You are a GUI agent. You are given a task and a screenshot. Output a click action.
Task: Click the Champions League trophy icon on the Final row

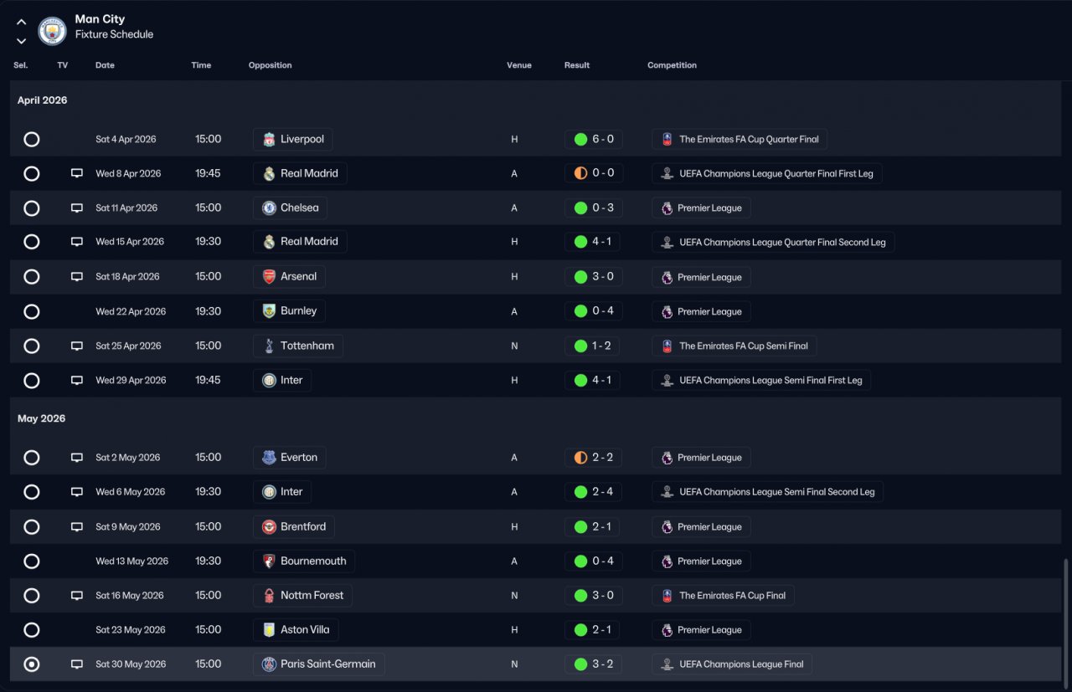point(667,664)
